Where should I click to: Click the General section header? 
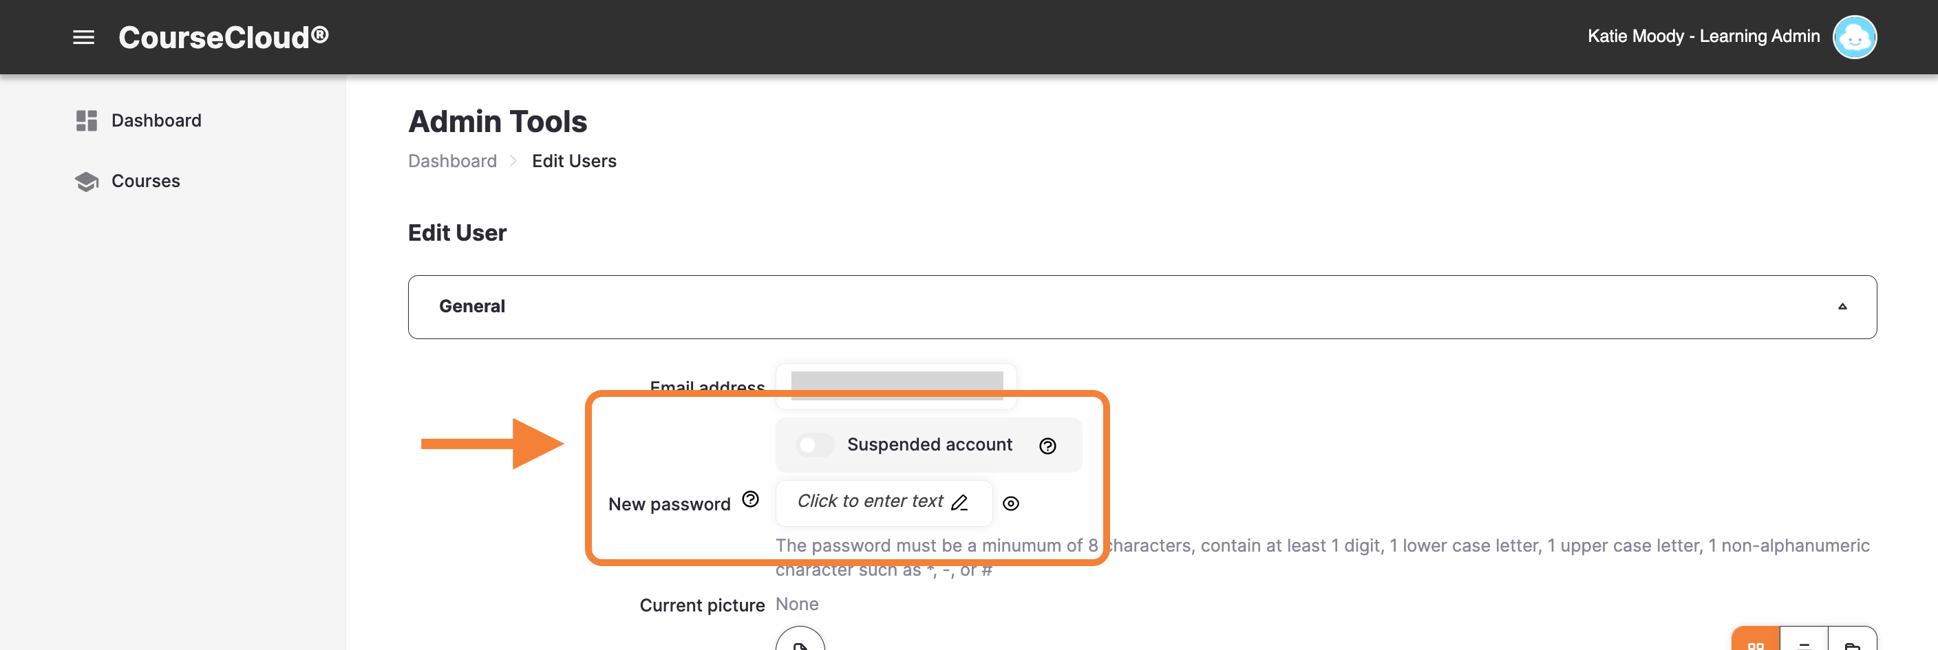point(1141,307)
